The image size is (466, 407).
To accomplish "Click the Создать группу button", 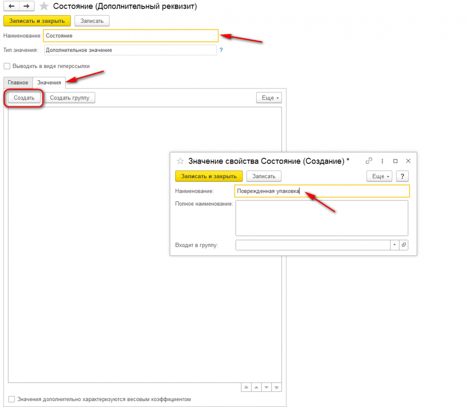I will 70,98.
